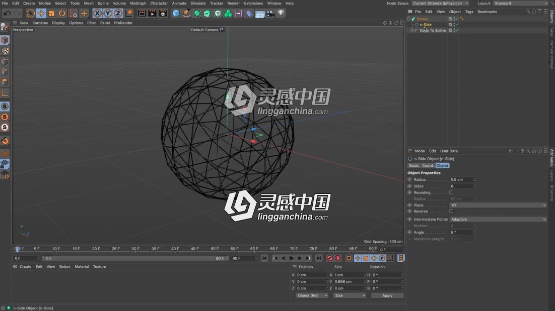Switch to the Basic attributes tab
The image size is (555, 311).
pyautogui.click(x=413, y=166)
